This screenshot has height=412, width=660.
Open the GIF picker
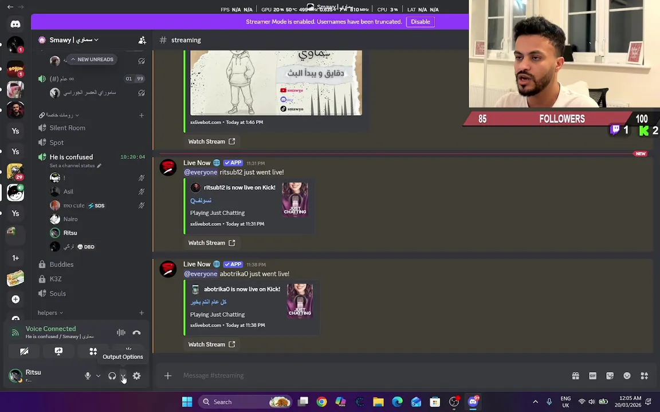pyautogui.click(x=592, y=375)
